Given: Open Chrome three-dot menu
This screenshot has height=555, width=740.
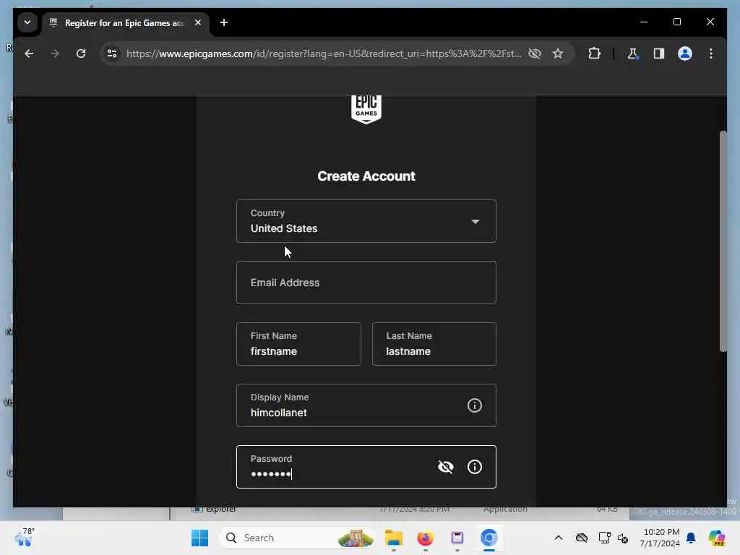Looking at the screenshot, I should pyautogui.click(x=711, y=53).
